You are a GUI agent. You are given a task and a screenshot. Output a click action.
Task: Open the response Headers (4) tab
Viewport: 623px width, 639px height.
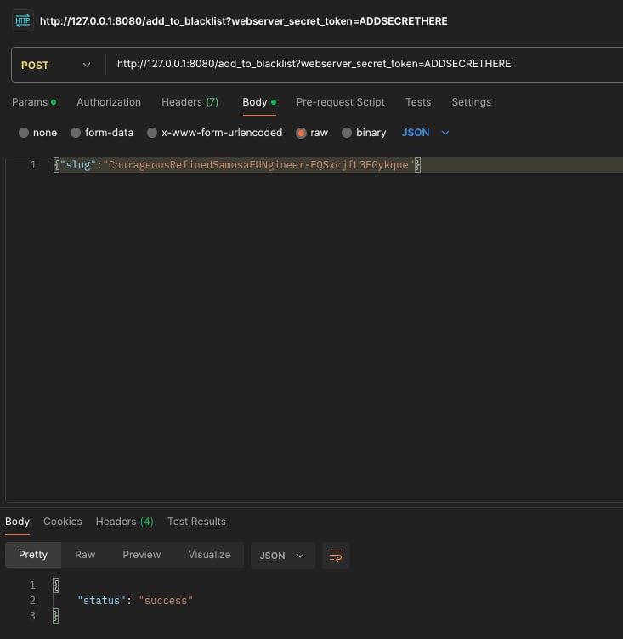(125, 522)
